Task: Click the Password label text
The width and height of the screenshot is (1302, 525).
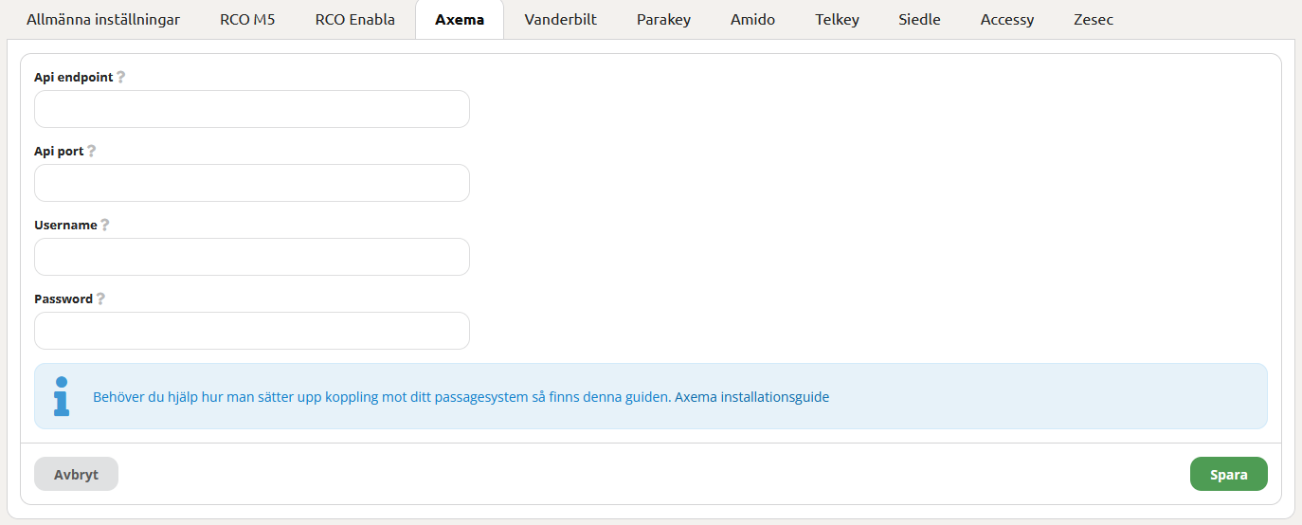Action: 63,299
